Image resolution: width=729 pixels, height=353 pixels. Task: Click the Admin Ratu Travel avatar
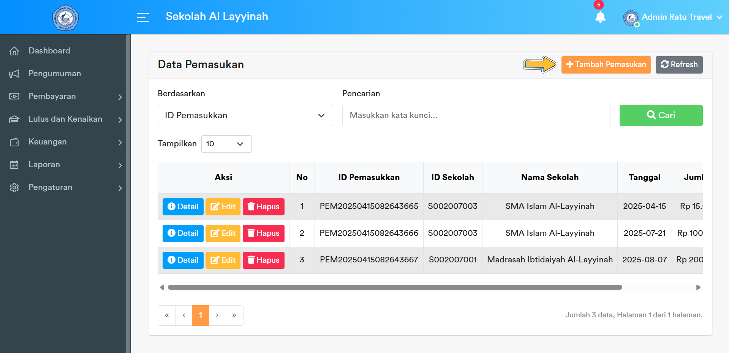(x=631, y=17)
